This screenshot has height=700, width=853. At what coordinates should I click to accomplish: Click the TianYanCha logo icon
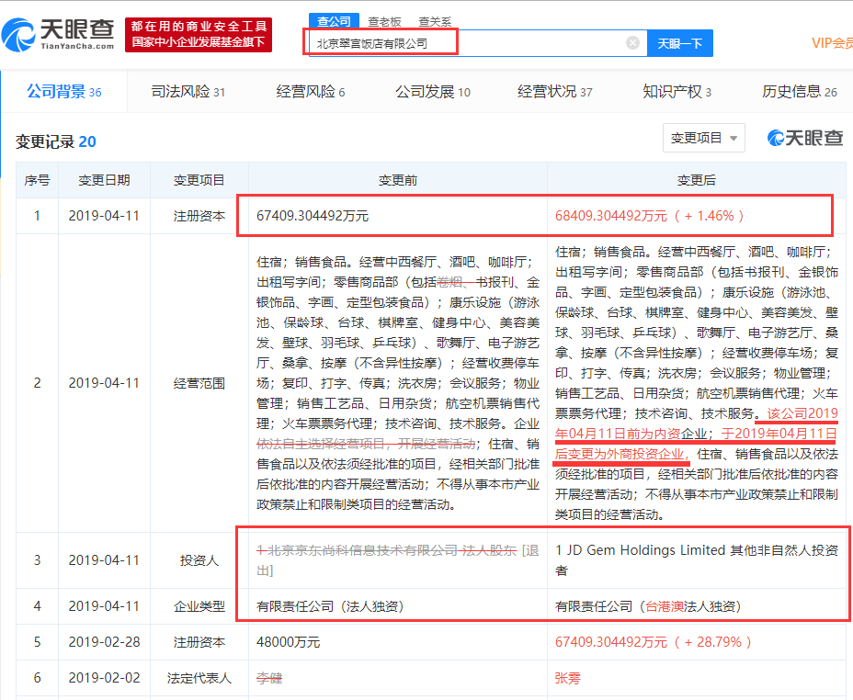[18, 35]
